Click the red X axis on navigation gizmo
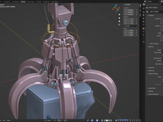The height and width of the screenshot is (122, 163). pyautogui.click(x=119, y=8)
